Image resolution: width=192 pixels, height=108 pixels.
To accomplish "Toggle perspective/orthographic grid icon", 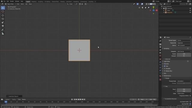I will tap(139, 7).
